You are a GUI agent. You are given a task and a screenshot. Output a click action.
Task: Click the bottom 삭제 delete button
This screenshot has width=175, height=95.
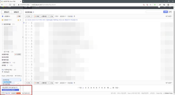click(37, 83)
